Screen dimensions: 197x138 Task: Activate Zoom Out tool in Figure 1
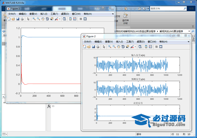38,19
